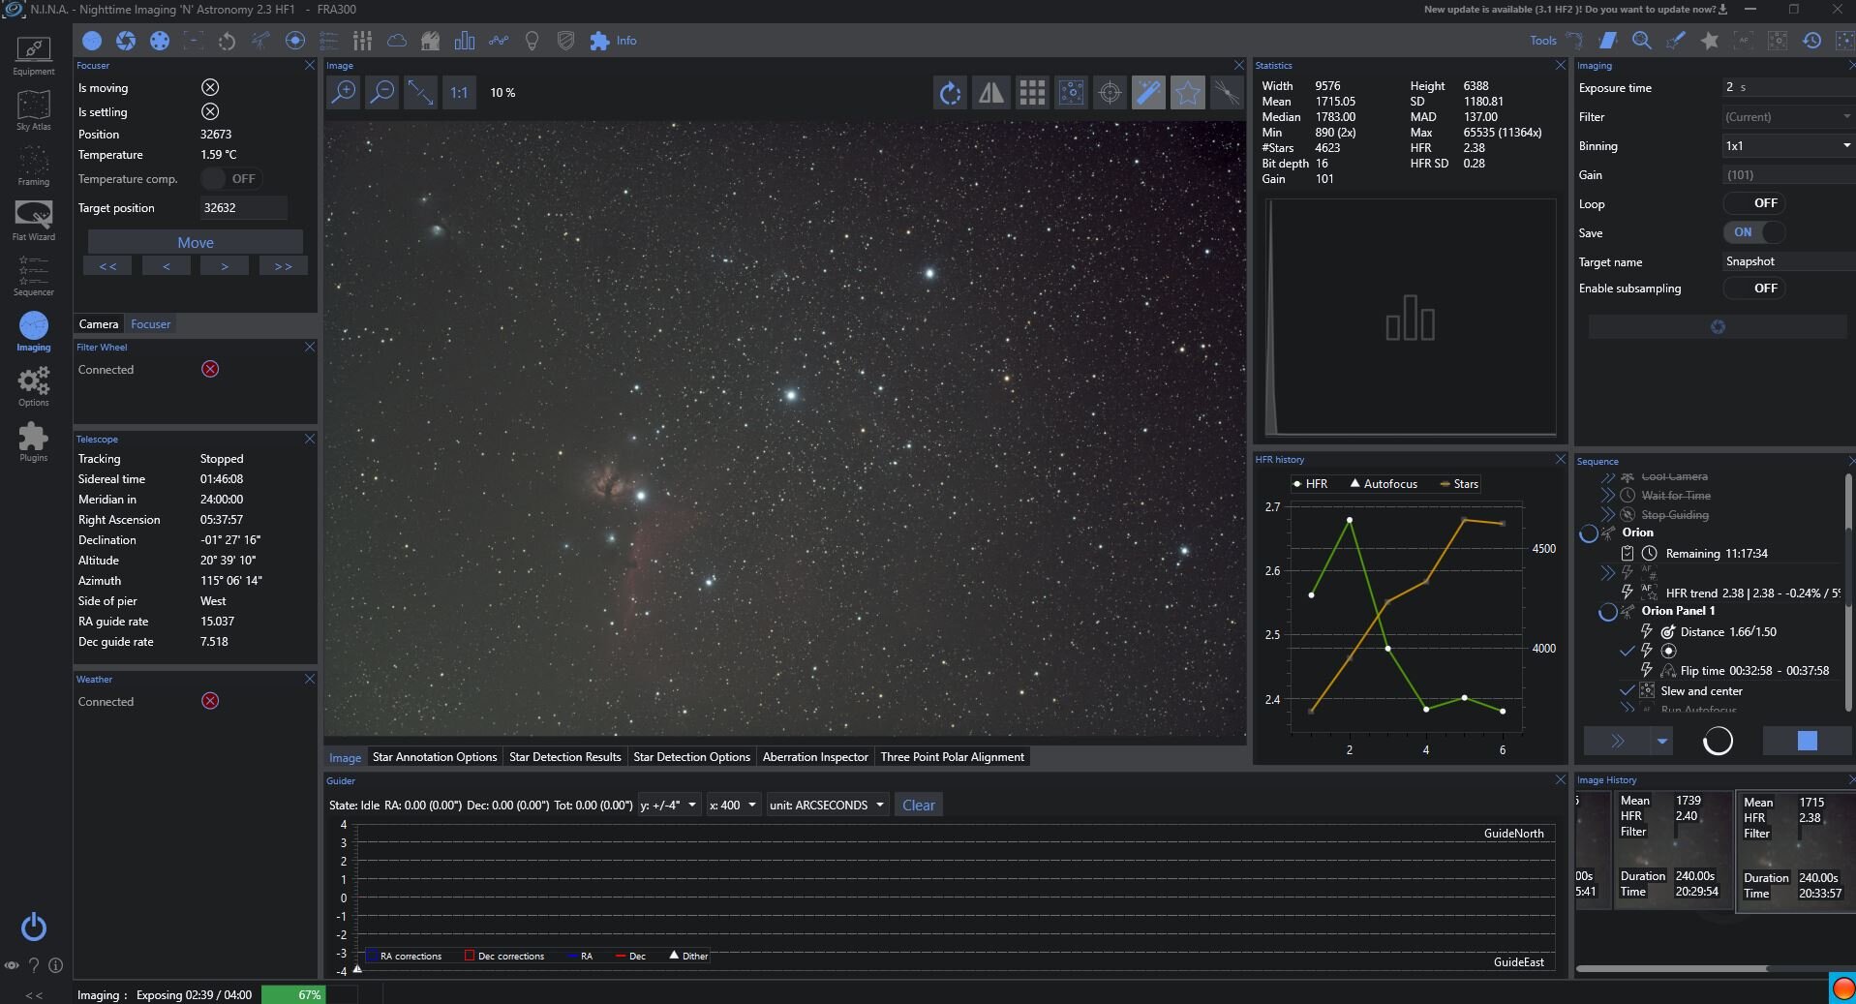Clear the guider graph
The image size is (1856, 1004).
pyautogui.click(x=918, y=806)
